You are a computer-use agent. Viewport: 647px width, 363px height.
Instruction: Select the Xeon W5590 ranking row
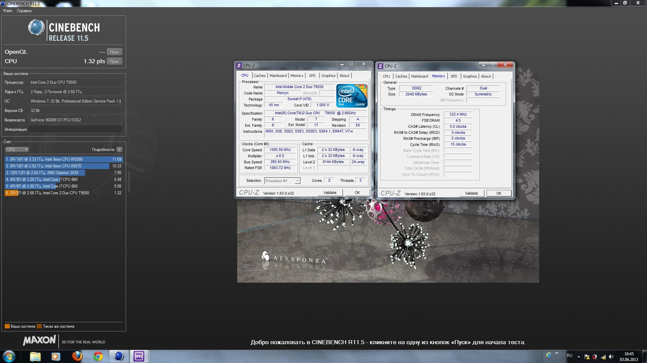pyautogui.click(x=64, y=159)
